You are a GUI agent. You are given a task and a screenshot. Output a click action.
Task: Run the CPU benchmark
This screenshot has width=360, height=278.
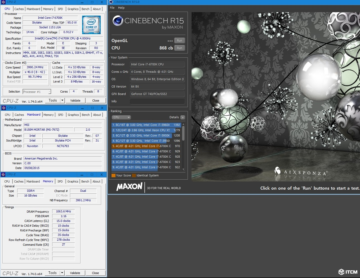180,48
